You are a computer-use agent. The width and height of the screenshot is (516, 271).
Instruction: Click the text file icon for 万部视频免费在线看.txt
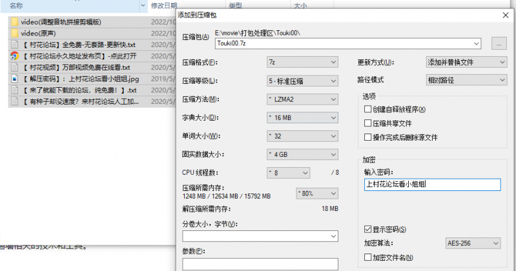15,67
